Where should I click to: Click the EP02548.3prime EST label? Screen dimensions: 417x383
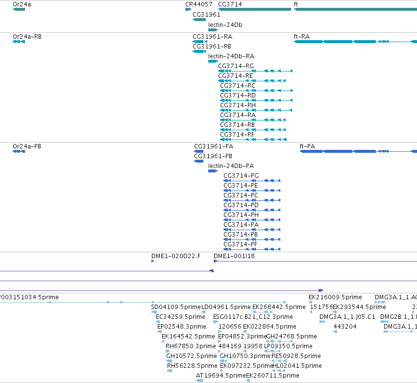182,327
